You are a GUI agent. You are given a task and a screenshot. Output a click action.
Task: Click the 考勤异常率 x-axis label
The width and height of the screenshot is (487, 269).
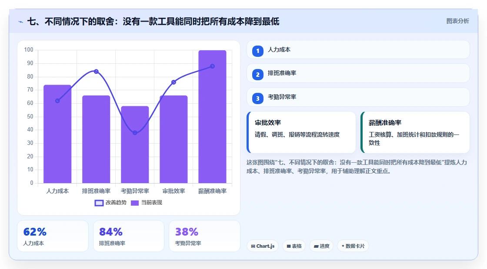point(135,191)
